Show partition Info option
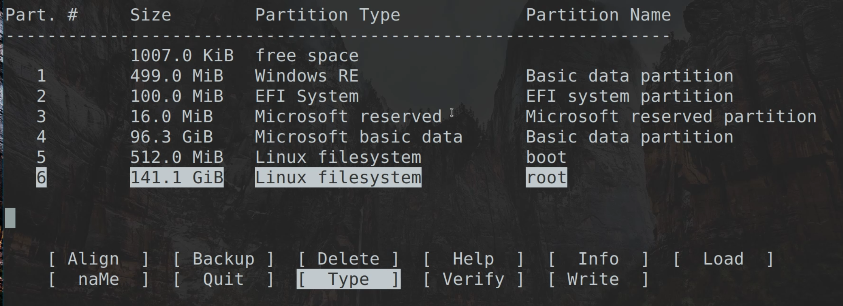 click(x=598, y=259)
